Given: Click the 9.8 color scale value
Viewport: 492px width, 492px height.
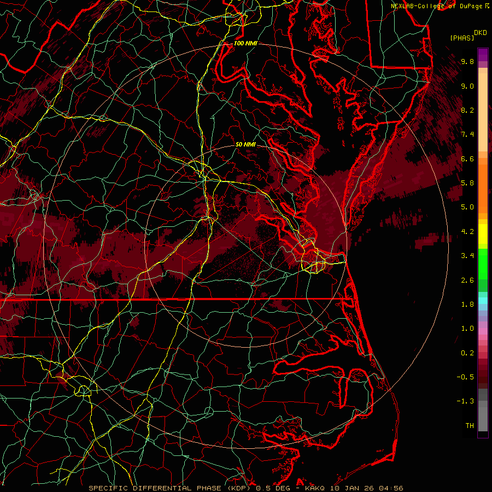Looking at the screenshot, I should pos(467,61).
